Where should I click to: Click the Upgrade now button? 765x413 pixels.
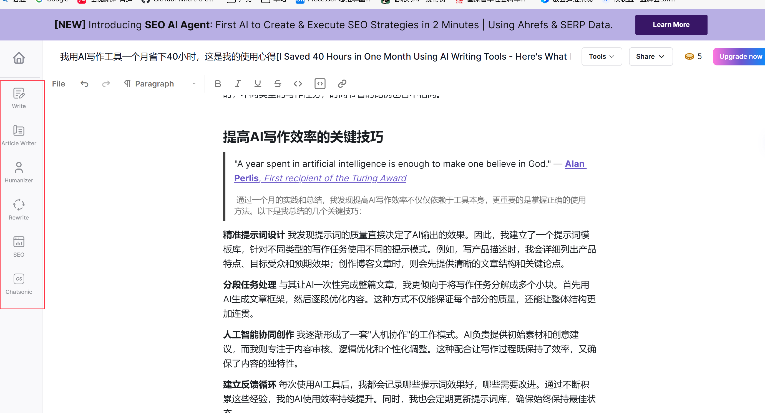(739, 56)
